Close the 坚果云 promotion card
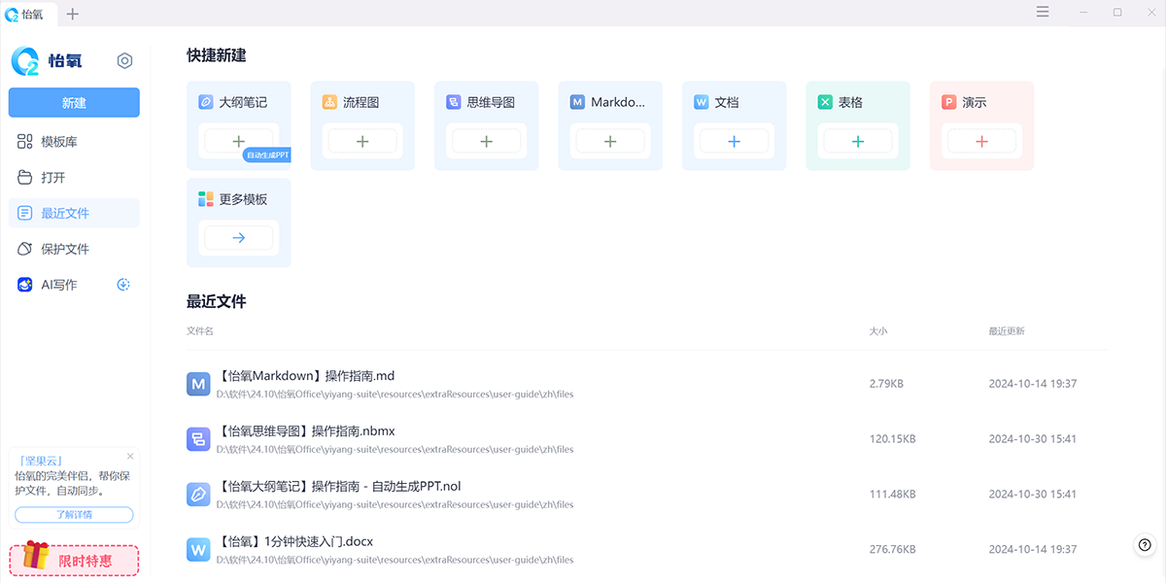 pos(130,456)
